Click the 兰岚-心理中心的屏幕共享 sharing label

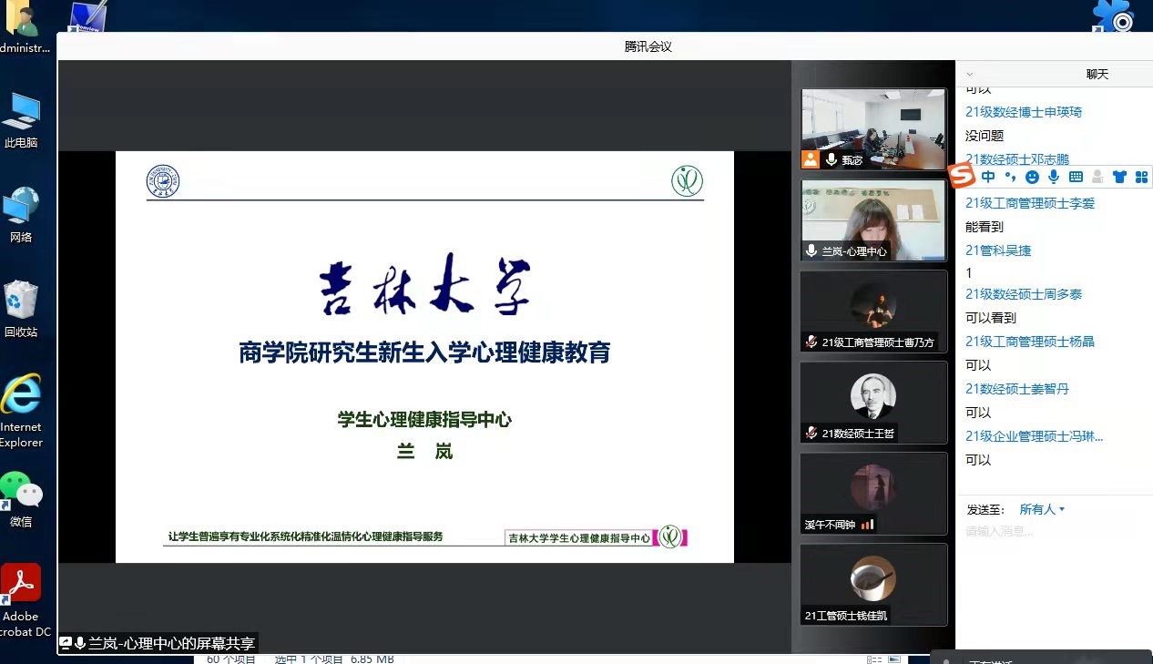coord(172,643)
